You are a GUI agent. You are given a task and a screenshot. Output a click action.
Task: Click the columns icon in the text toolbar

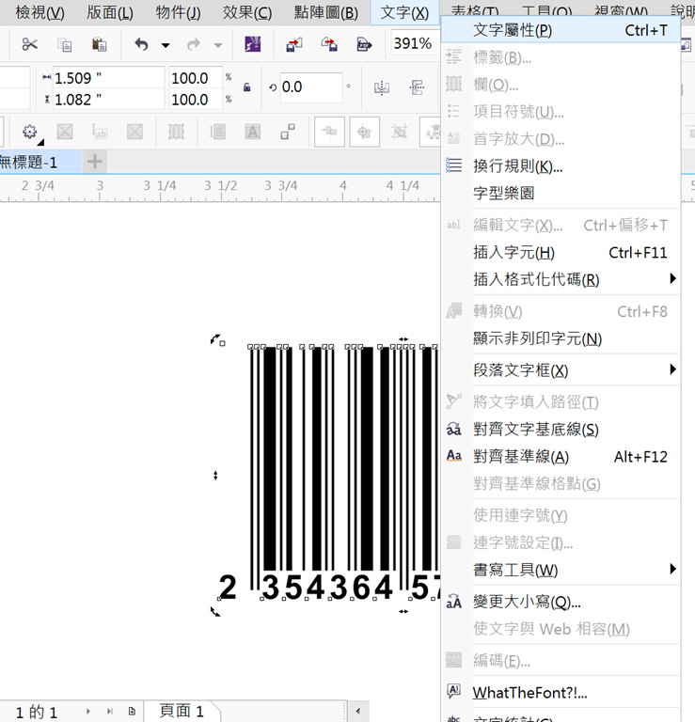coord(177,133)
